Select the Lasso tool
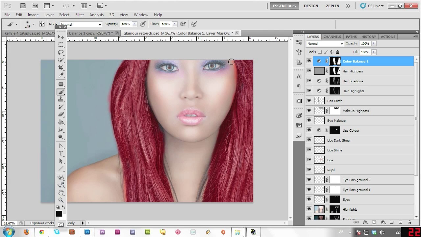The image size is (421, 237). tap(61, 52)
